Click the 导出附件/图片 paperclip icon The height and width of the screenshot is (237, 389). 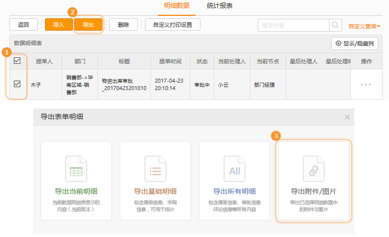pos(314,169)
